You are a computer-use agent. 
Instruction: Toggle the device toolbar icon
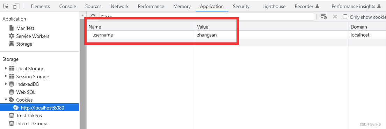pos(16,6)
